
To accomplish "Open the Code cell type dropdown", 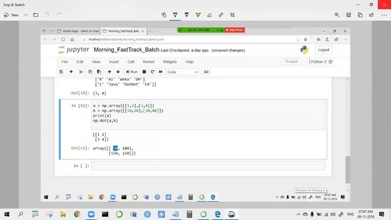I will coord(183,72).
